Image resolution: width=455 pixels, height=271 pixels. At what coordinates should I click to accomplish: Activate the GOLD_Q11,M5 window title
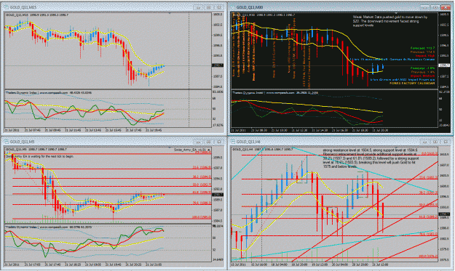(x=22, y=142)
